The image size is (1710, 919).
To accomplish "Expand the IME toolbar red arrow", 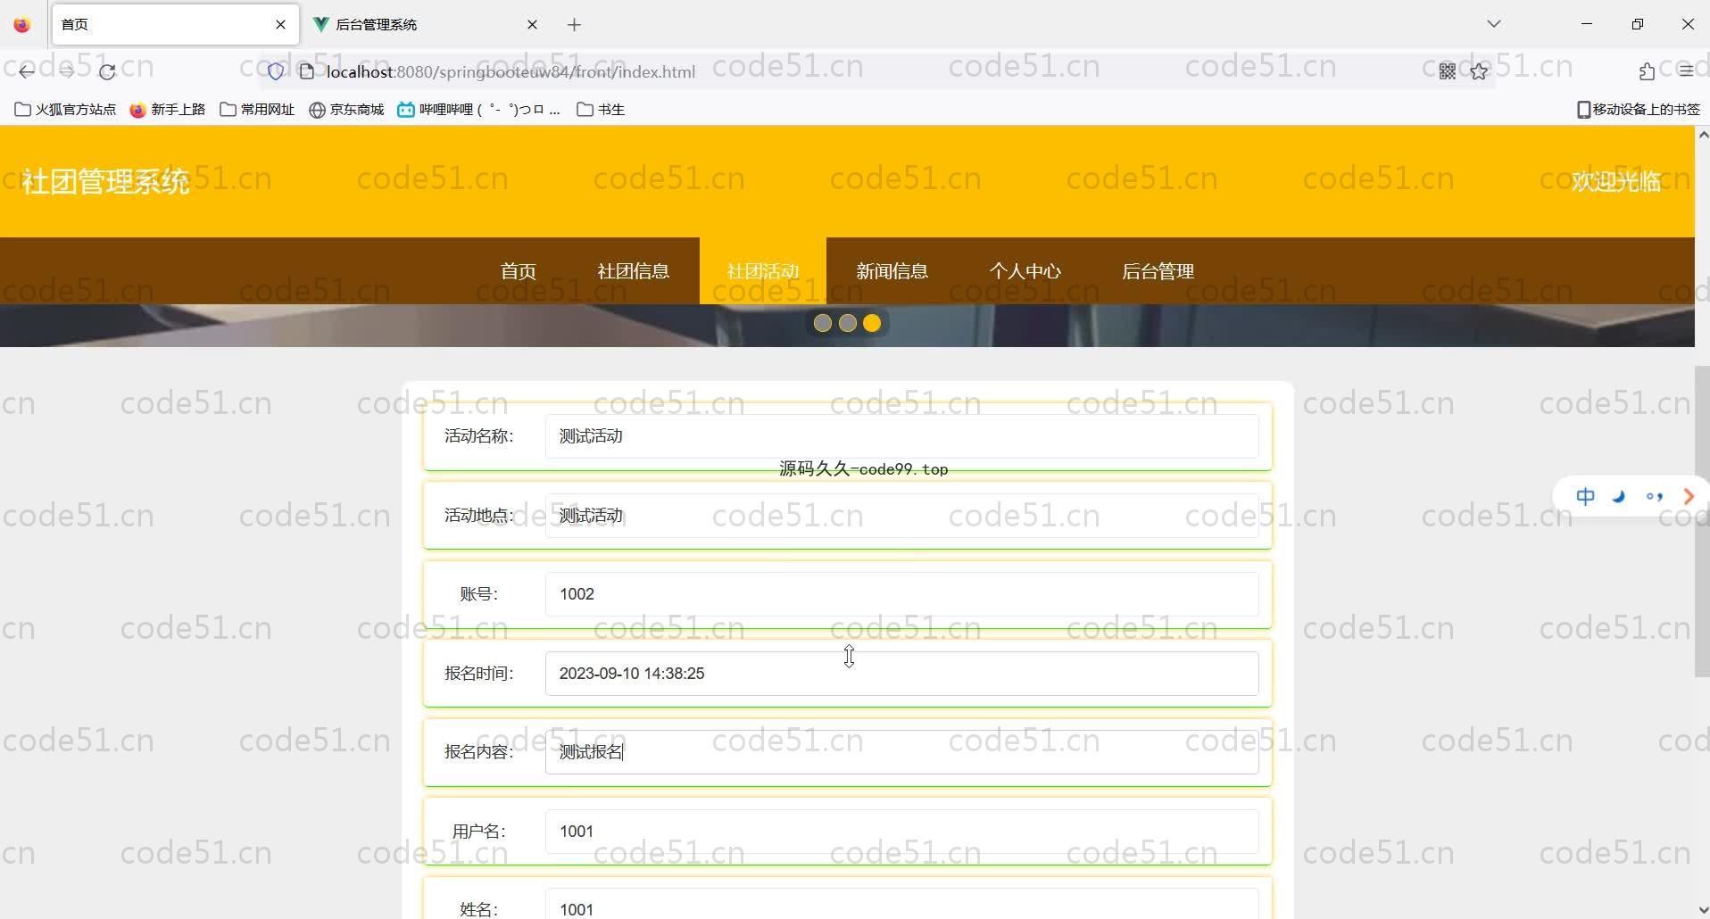I will [1688, 497].
